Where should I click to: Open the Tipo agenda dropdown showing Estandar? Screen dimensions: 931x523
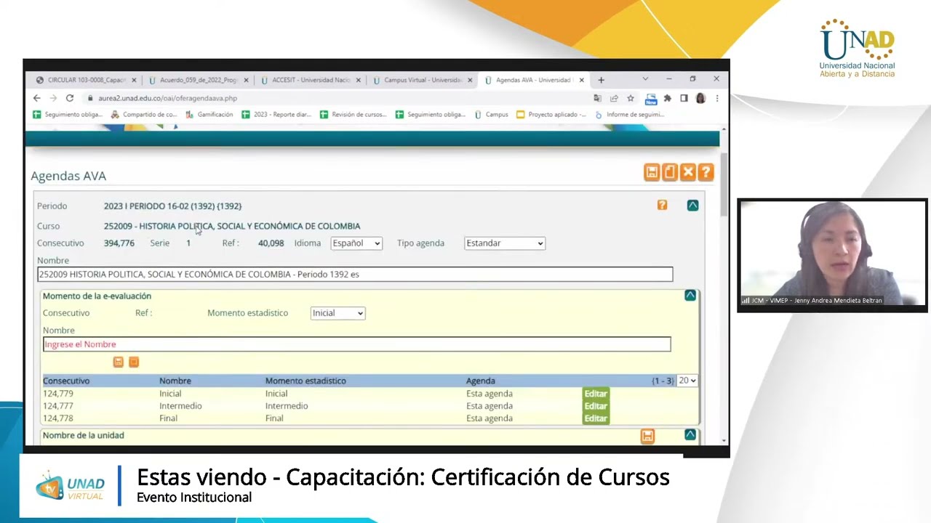click(505, 243)
